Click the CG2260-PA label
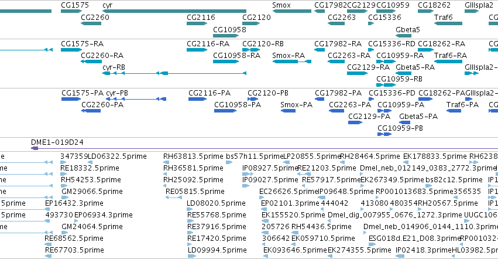The height and width of the screenshot is (259, 498). 102,105
